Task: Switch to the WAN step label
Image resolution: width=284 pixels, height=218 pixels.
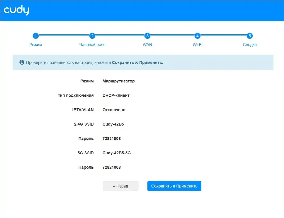Action: pyautogui.click(x=147, y=45)
